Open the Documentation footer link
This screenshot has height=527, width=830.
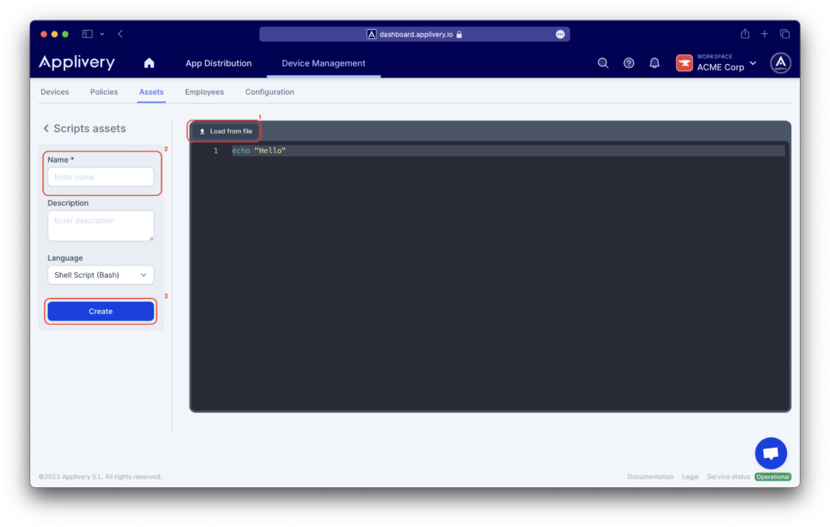click(650, 477)
